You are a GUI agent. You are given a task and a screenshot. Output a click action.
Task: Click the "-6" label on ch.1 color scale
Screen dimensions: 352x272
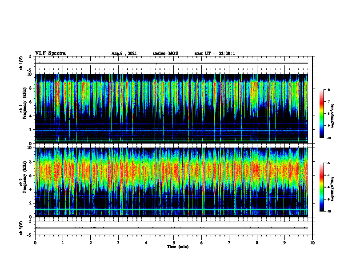point(328,89)
